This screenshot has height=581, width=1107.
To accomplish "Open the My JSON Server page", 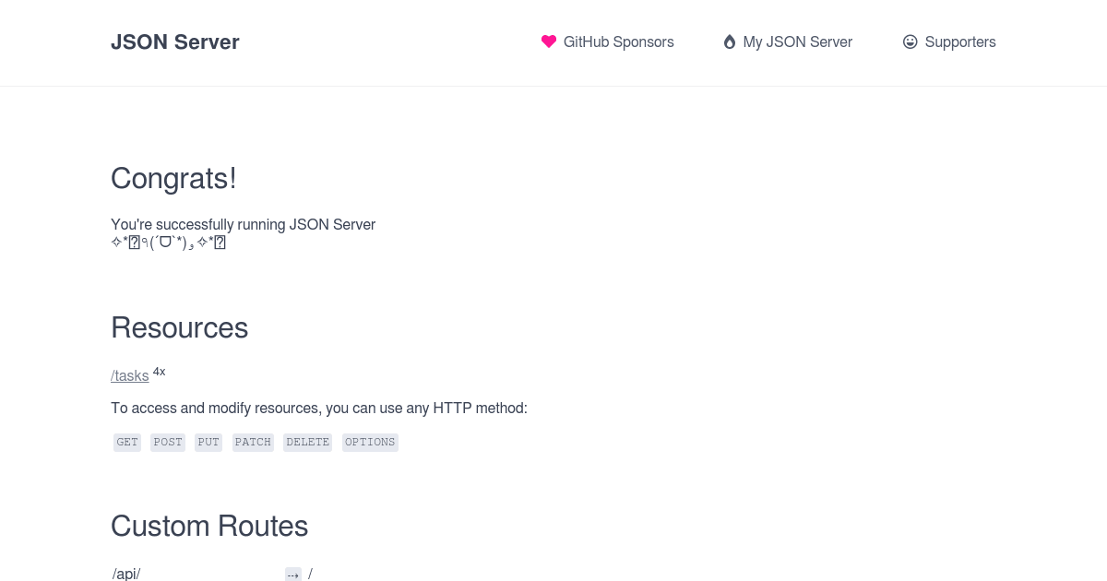I will click(x=797, y=41).
